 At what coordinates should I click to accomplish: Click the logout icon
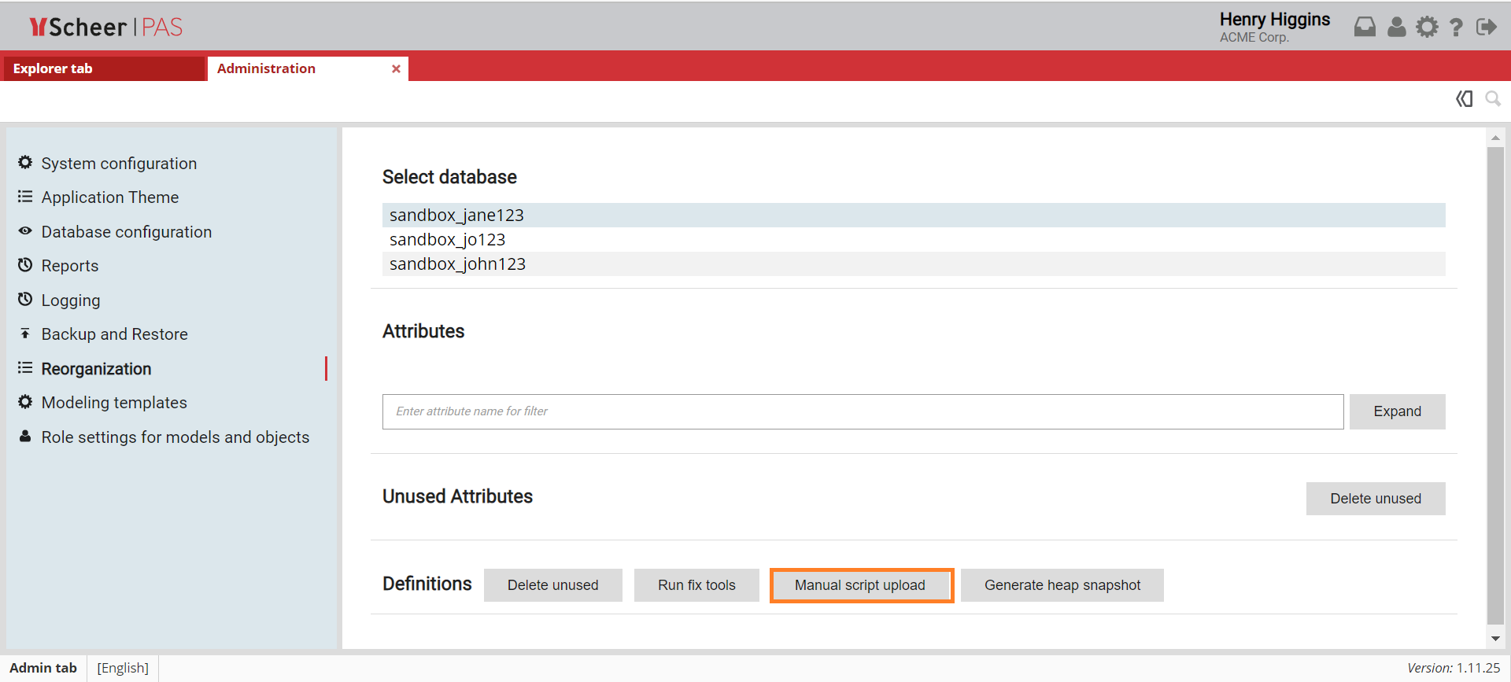click(1486, 28)
